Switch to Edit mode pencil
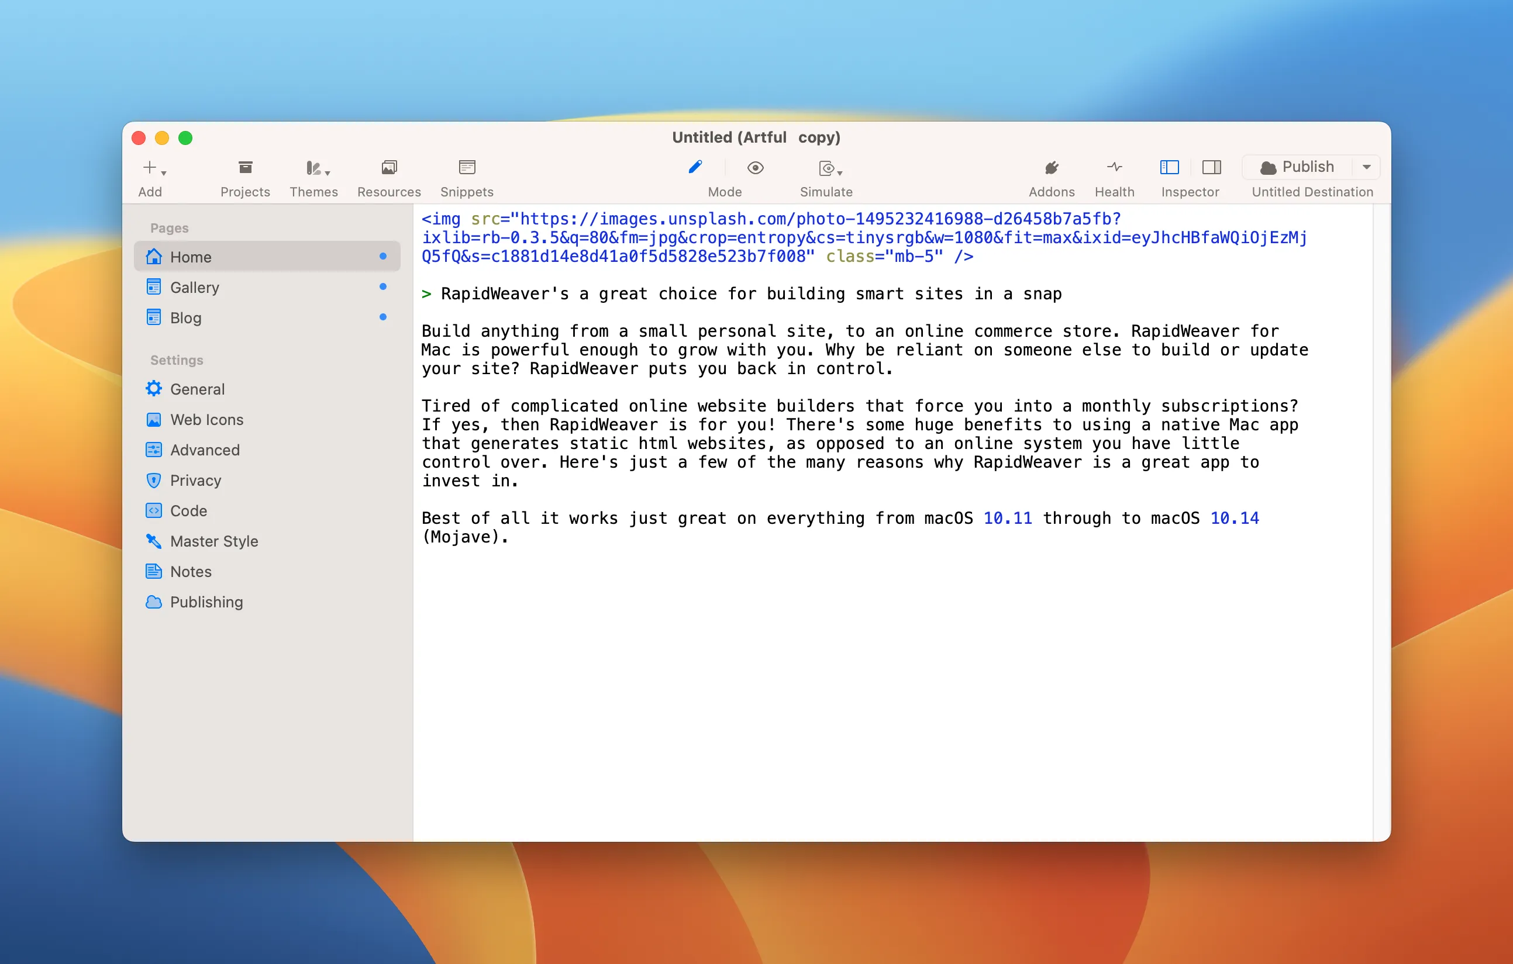1513x964 pixels. pyautogui.click(x=695, y=168)
